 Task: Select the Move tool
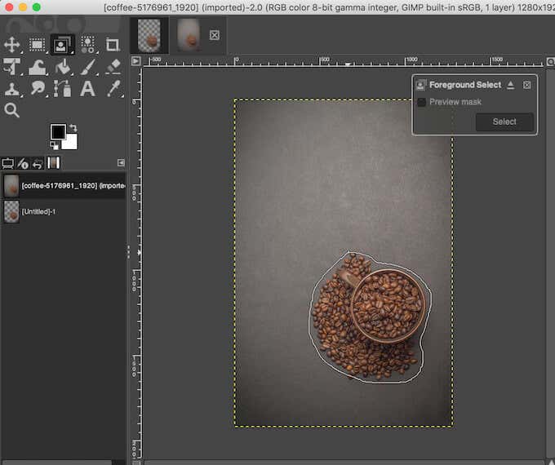click(12, 45)
